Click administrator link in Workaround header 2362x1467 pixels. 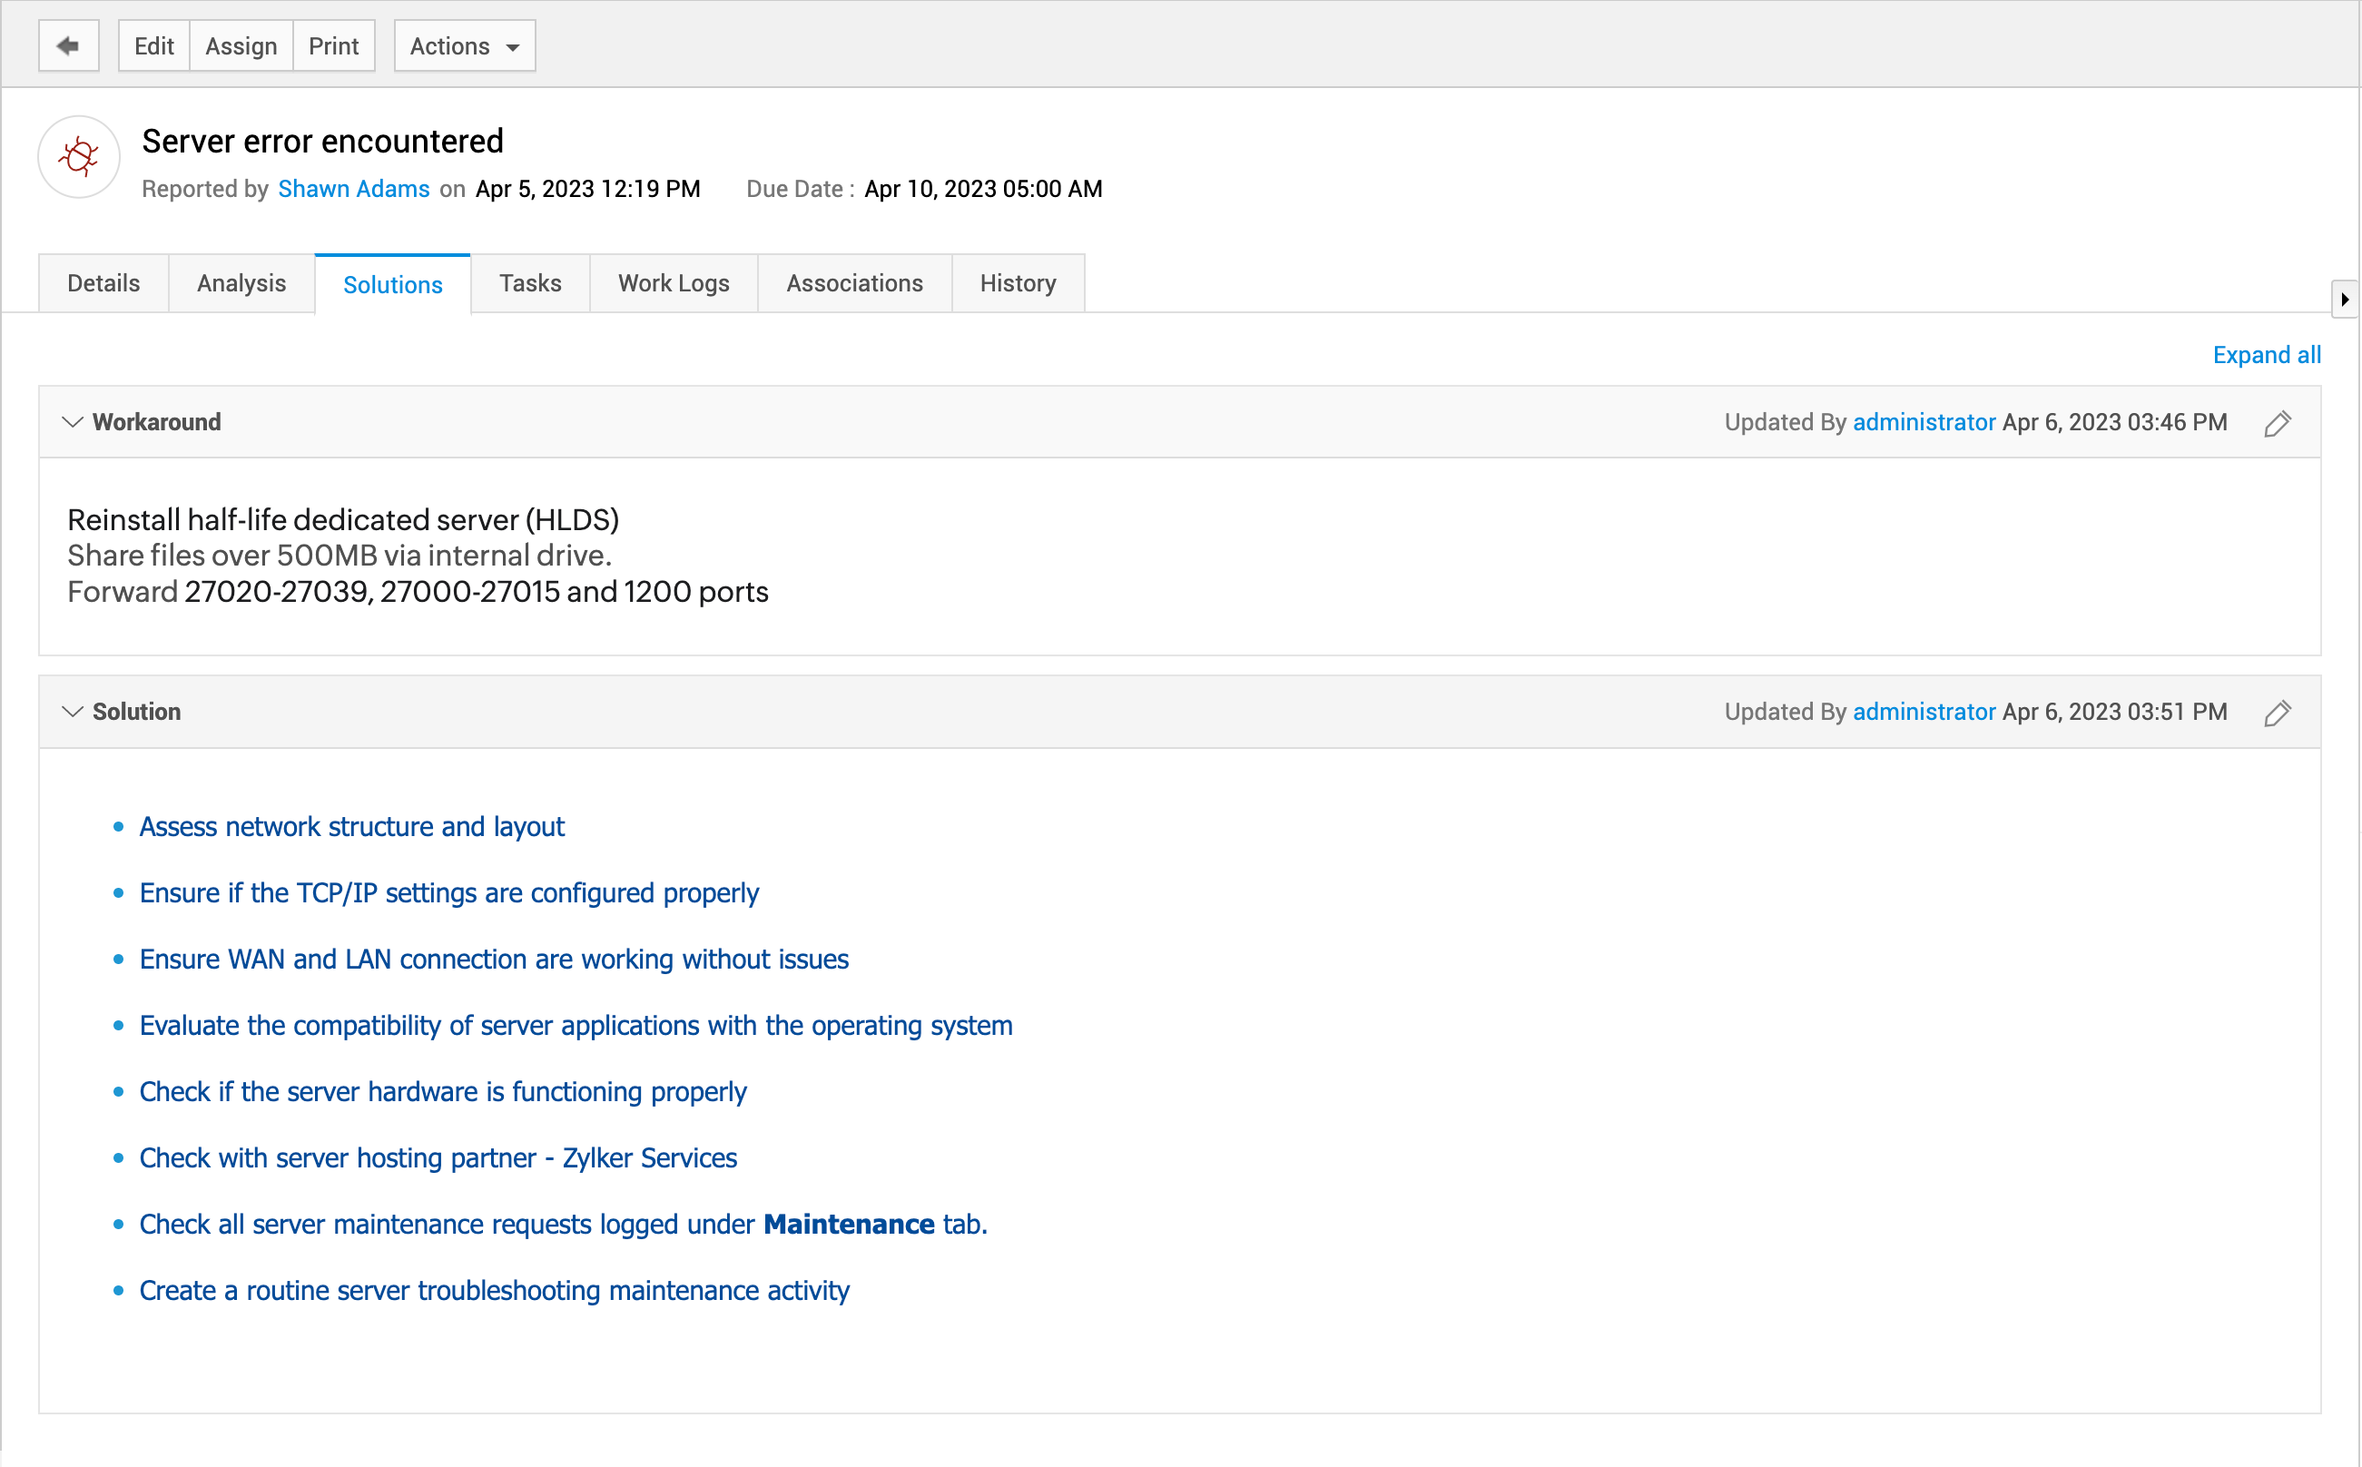(x=1923, y=422)
